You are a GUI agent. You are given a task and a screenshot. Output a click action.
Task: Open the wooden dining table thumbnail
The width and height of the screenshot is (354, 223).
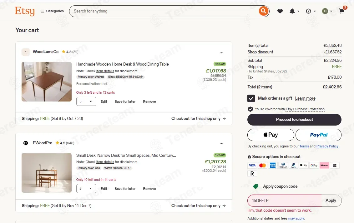[47, 82]
